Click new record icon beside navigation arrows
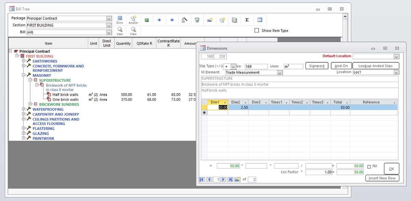The image size is (411, 201). pyautogui.click(x=237, y=179)
